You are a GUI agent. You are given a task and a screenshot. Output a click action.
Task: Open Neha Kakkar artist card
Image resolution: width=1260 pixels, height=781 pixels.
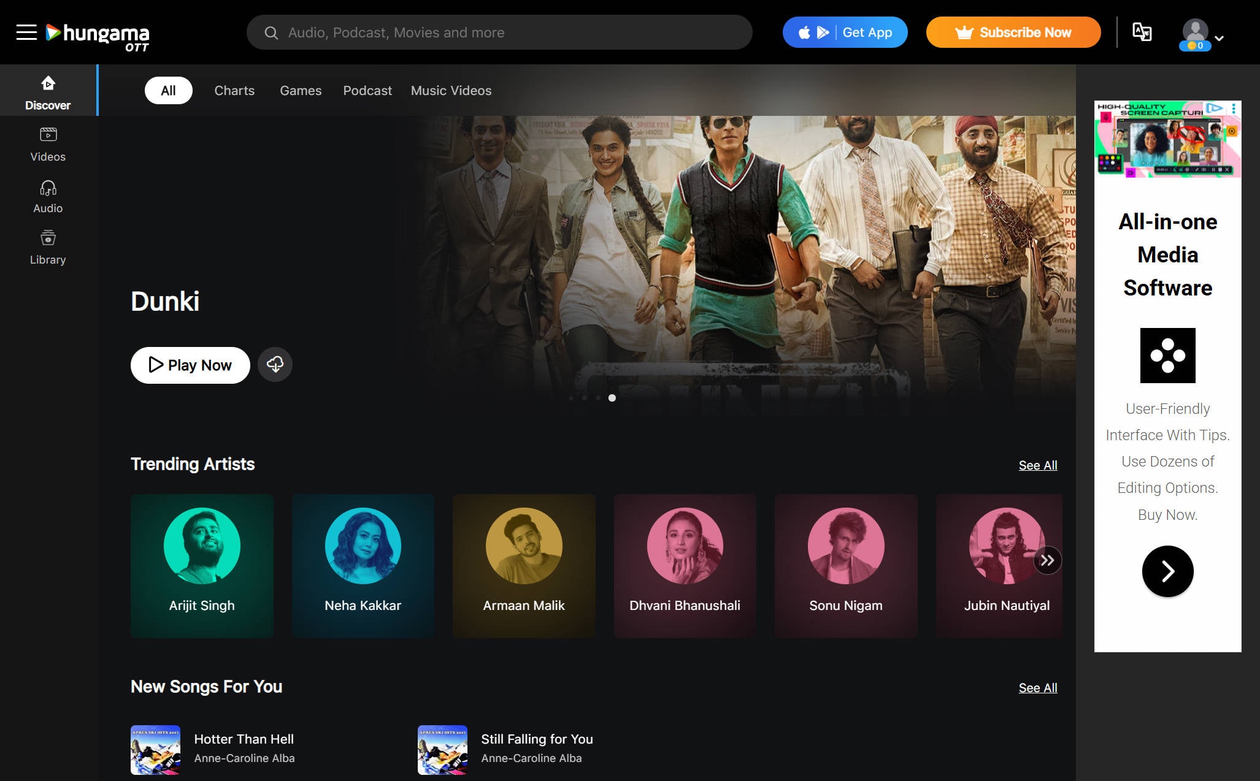363,566
